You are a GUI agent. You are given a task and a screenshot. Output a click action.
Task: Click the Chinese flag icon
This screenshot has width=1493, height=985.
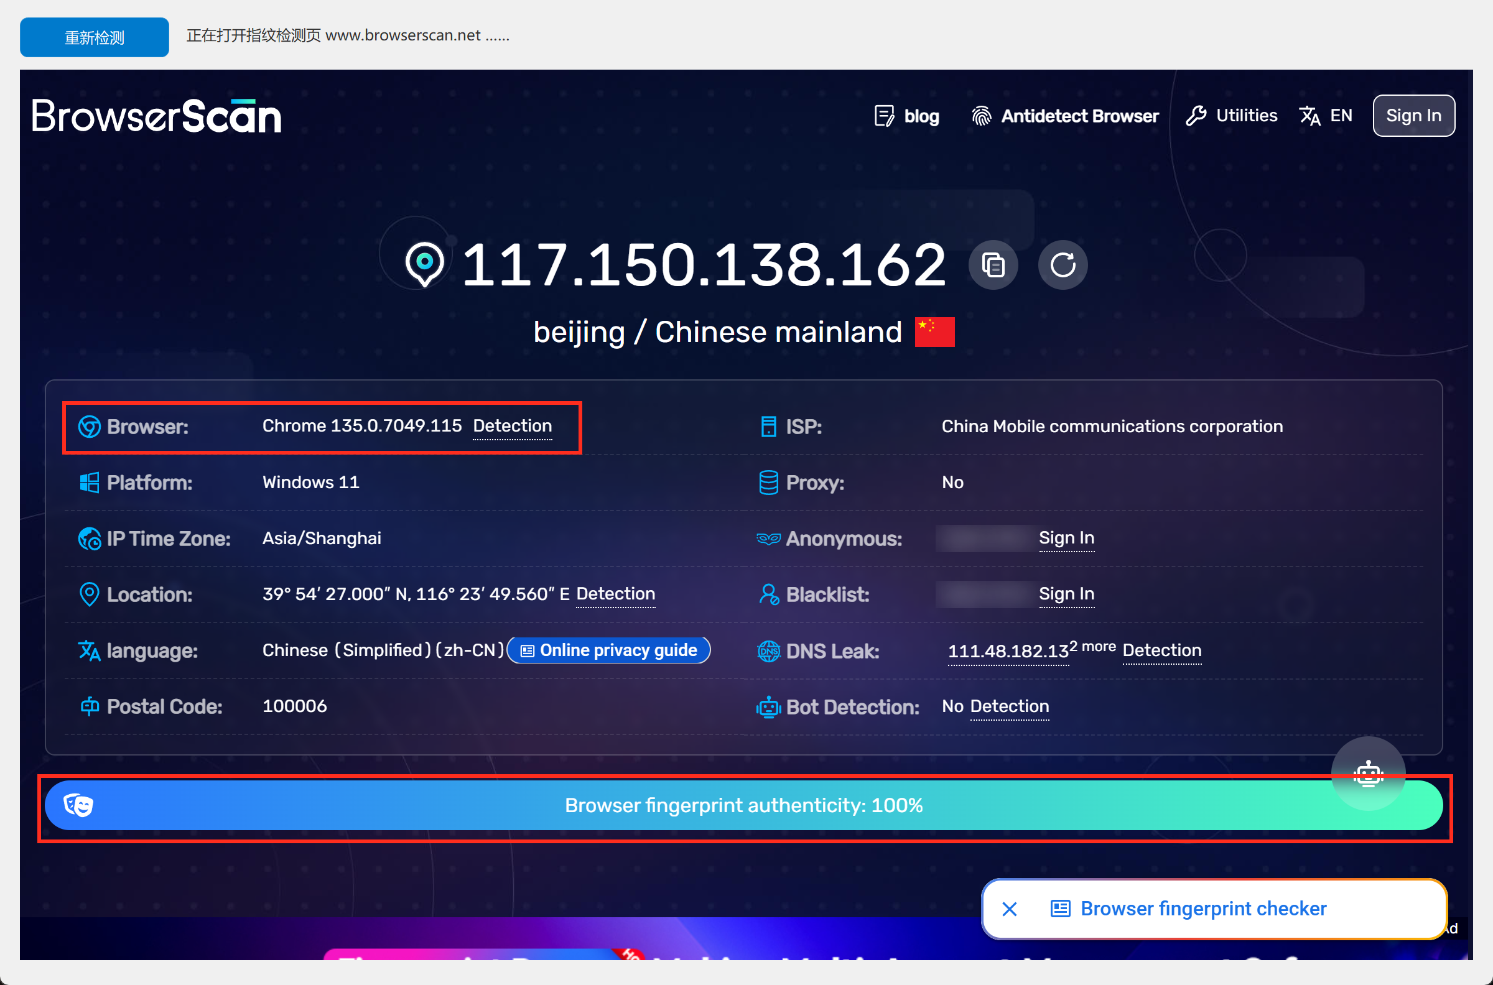(934, 331)
